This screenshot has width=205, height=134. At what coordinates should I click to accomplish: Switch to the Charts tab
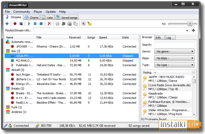pos(32,18)
